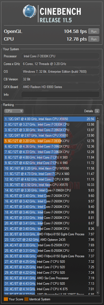Select rank 32 i7 K 875 row
The height and width of the screenshot is (305, 104).
pos(50,289)
